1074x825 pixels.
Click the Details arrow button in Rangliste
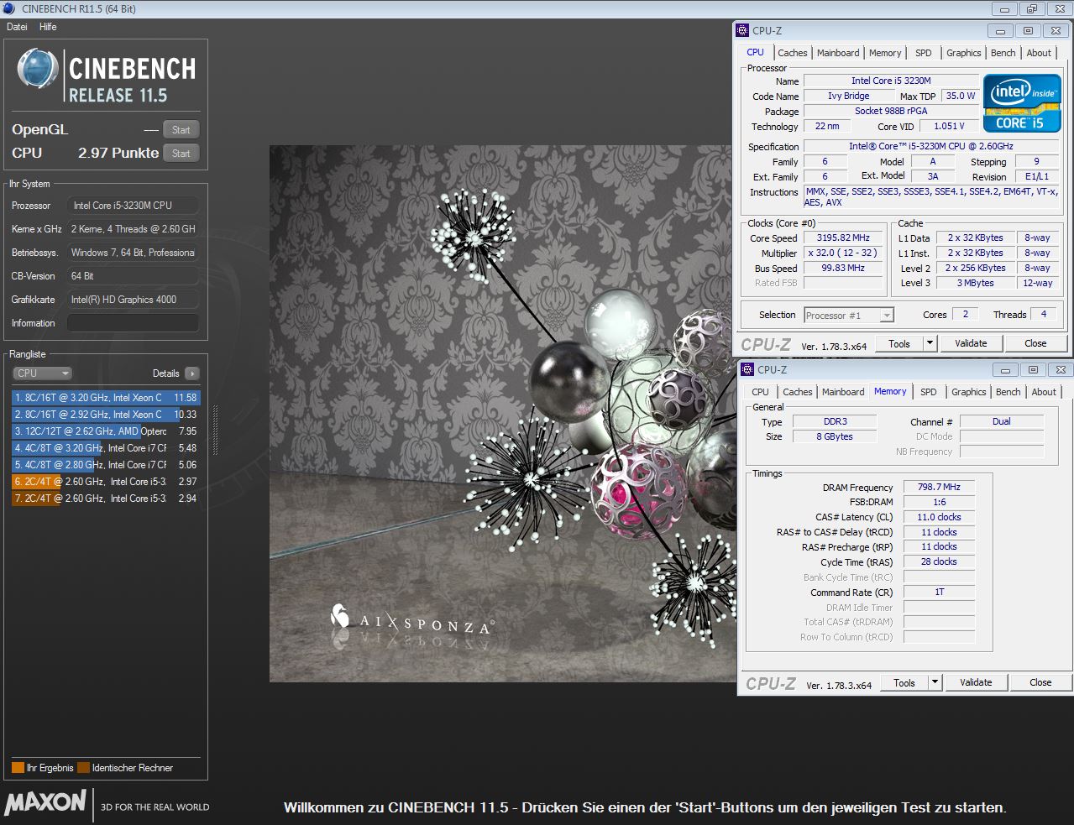pyautogui.click(x=192, y=373)
